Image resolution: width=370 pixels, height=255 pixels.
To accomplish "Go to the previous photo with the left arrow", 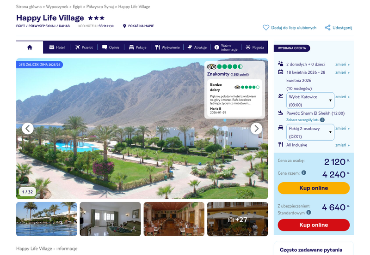I will pos(28,129).
